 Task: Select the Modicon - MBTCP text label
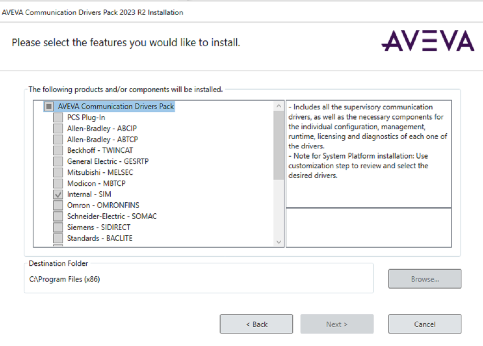coord(96,183)
